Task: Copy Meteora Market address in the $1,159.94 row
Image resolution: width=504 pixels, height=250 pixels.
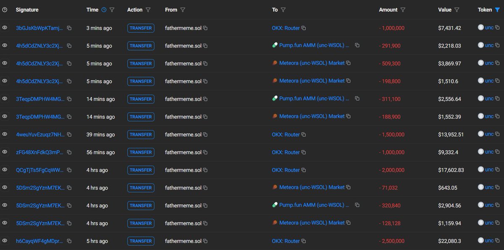Action: (x=349, y=223)
